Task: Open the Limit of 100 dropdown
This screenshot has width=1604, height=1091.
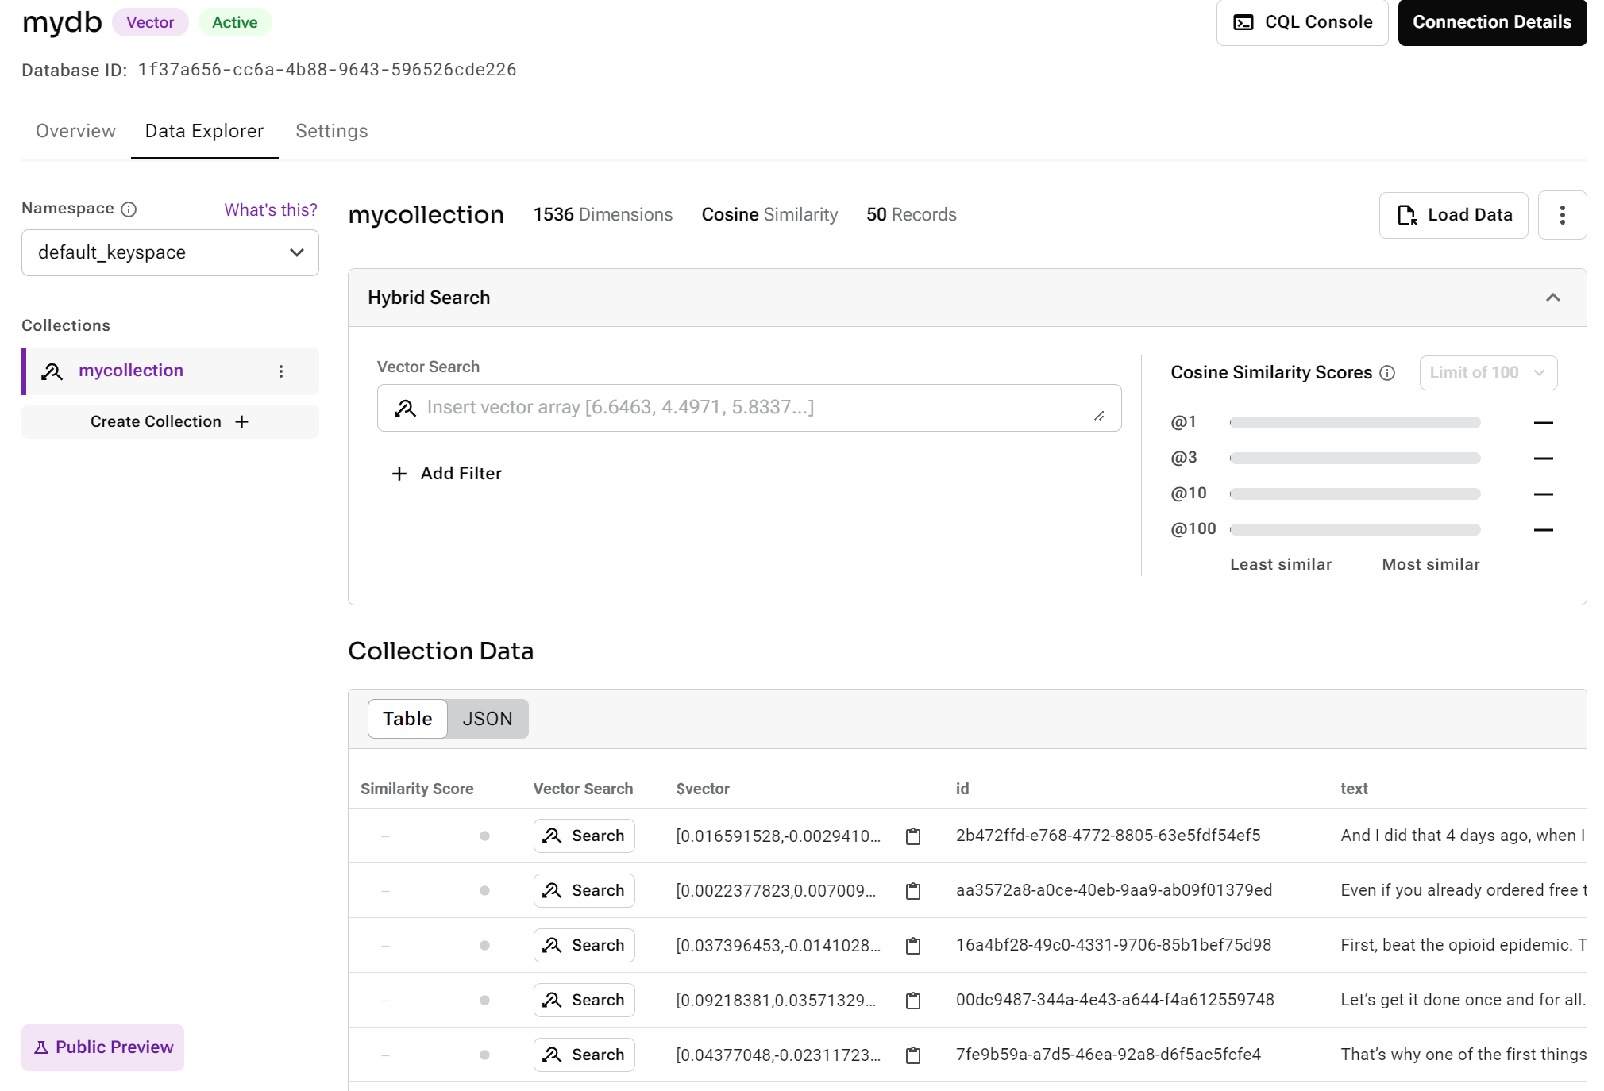Action: click(x=1487, y=373)
